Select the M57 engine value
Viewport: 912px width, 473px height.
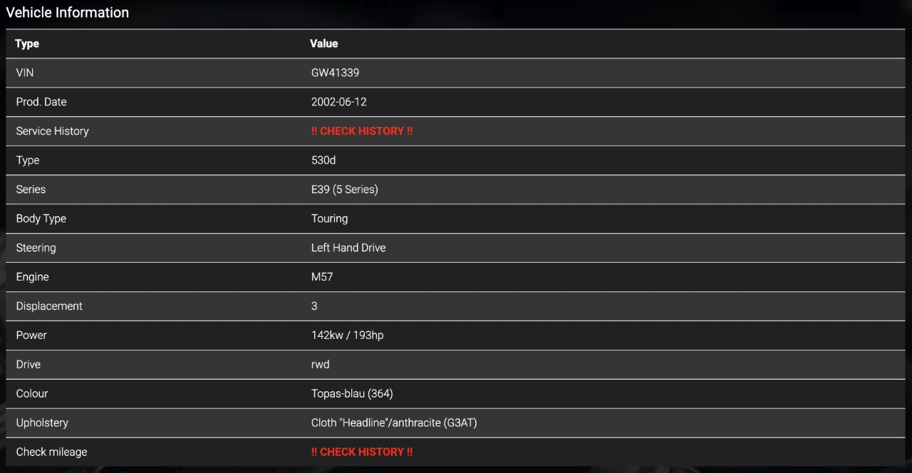(x=321, y=277)
